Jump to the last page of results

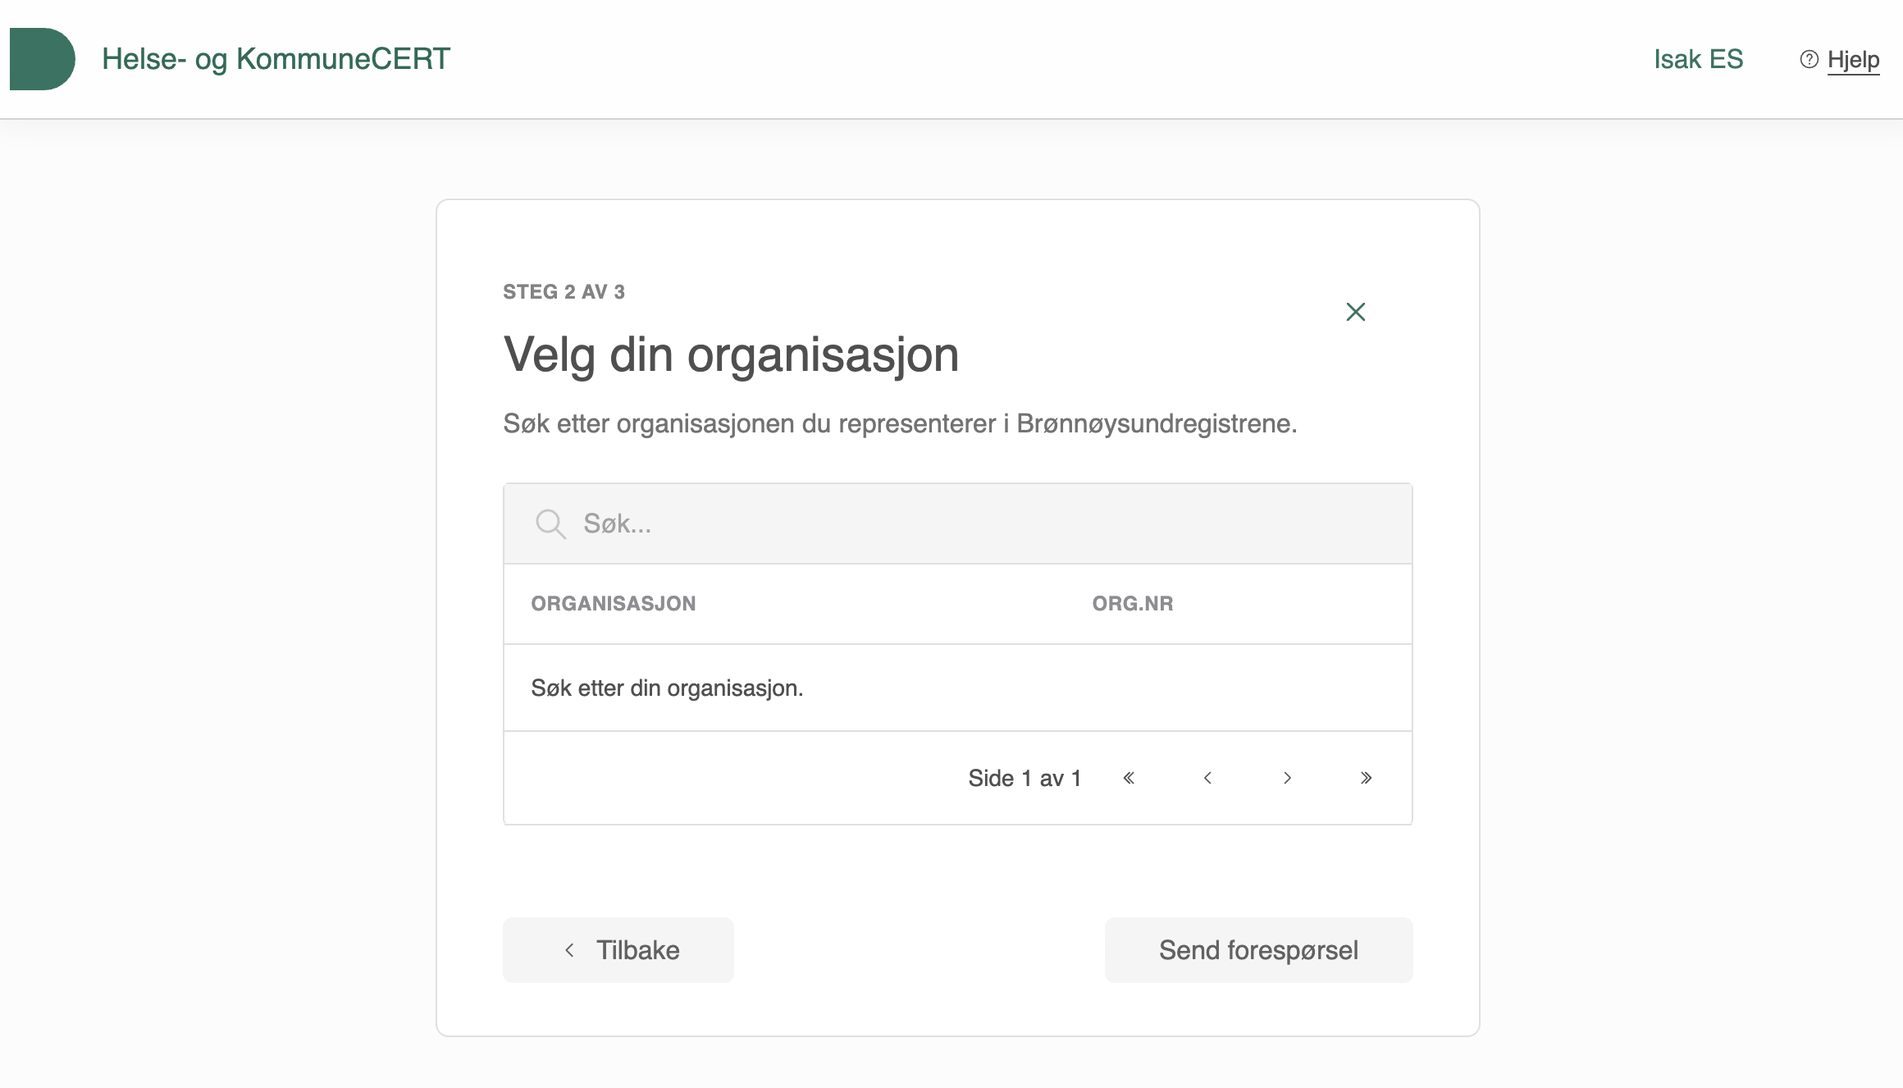click(1366, 778)
